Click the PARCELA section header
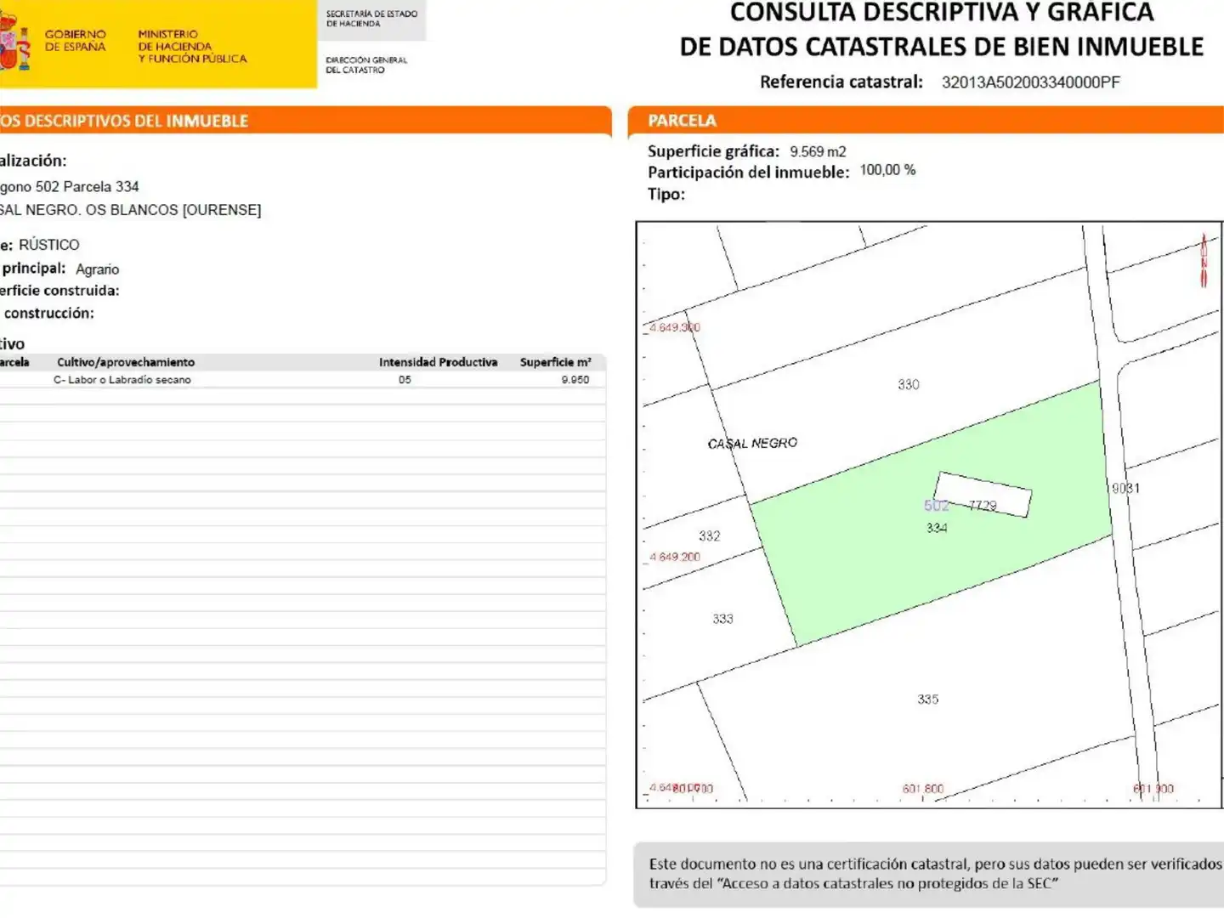1224x918 pixels. click(683, 121)
